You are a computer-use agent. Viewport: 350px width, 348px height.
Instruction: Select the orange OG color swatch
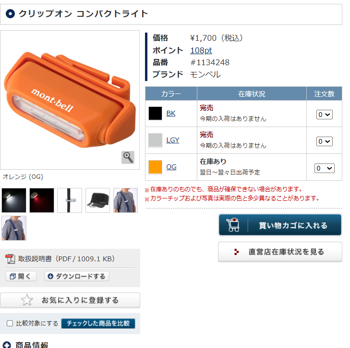[155, 167]
